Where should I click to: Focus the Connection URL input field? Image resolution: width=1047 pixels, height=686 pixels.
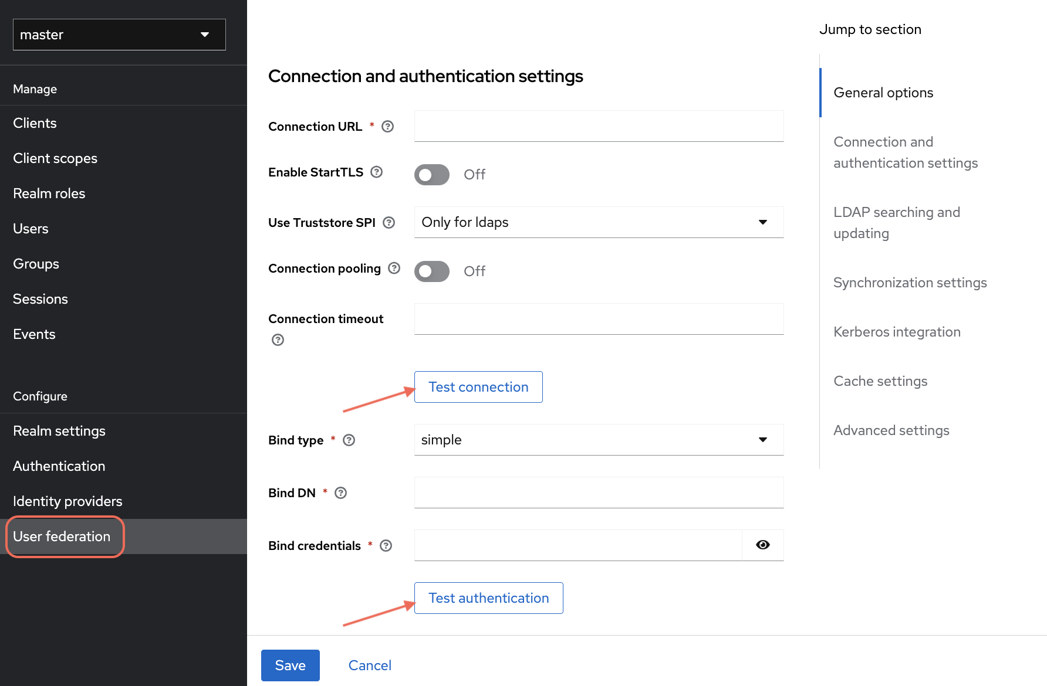[599, 126]
